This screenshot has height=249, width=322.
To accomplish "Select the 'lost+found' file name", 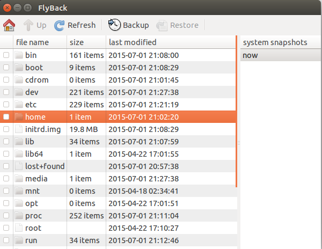I will (45, 166).
